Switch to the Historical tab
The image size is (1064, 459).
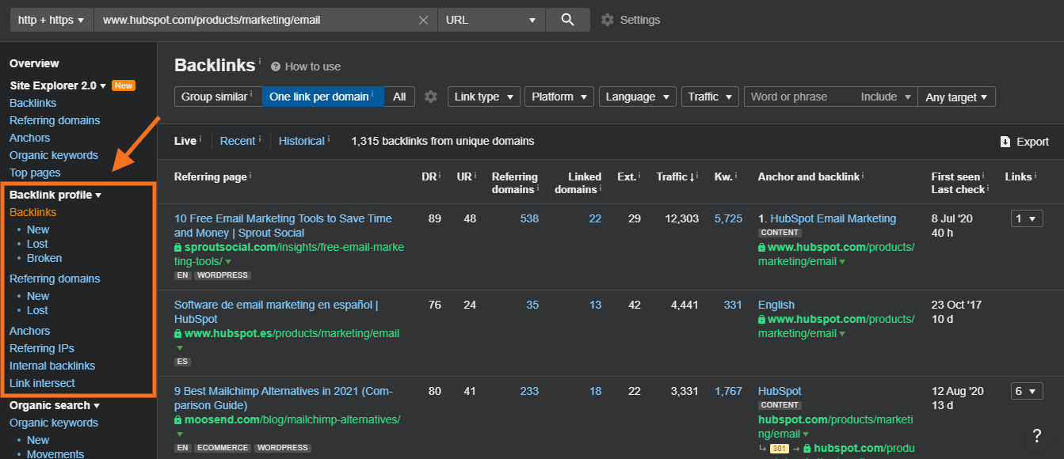click(303, 140)
